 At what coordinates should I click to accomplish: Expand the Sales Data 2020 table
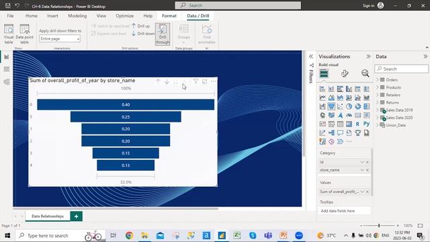click(378, 118)
